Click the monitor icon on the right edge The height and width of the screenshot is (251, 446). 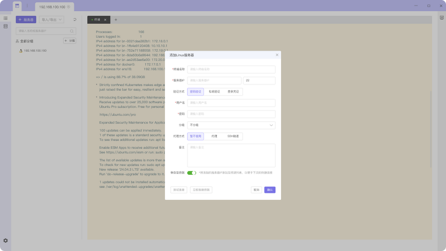(441, 17)
